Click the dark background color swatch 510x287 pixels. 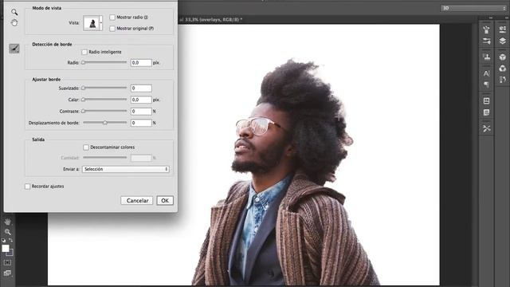click(10, 253)
